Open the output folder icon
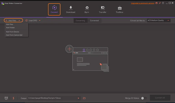 tap(84, 98)
